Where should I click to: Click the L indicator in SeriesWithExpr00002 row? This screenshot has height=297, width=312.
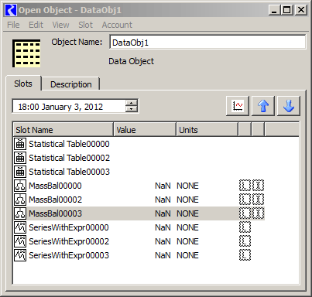point(245,241)
